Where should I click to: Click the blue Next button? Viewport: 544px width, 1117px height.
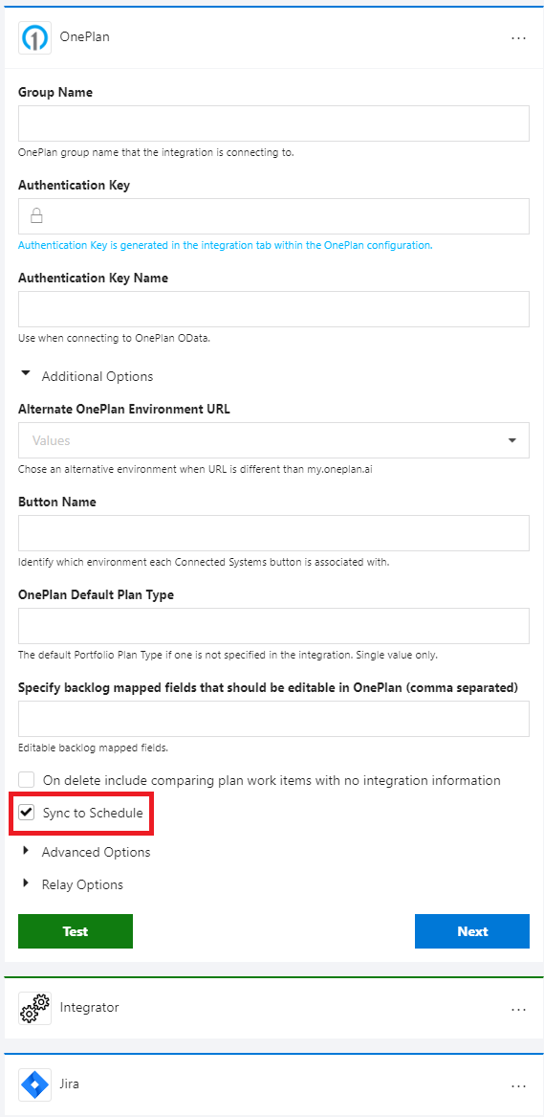(472, 931)
